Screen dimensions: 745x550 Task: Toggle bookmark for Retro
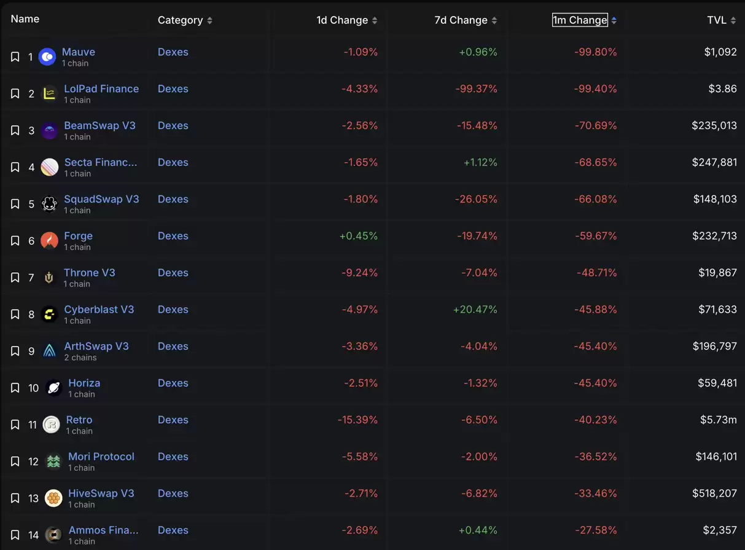point(15,425)
